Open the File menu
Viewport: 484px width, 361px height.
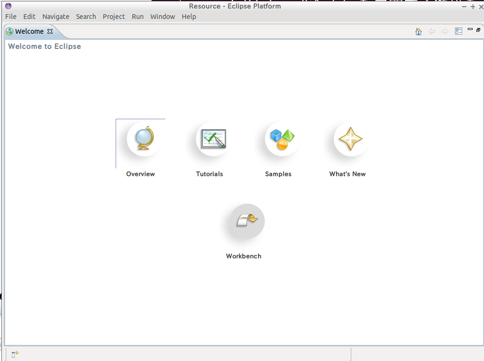[x=11, y=17]
